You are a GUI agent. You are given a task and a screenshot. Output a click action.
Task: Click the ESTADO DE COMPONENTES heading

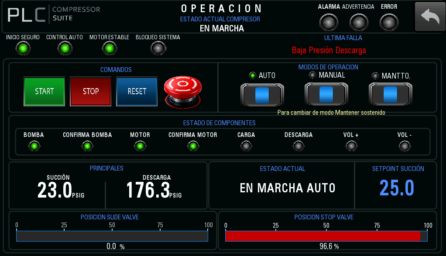[220, 123]
